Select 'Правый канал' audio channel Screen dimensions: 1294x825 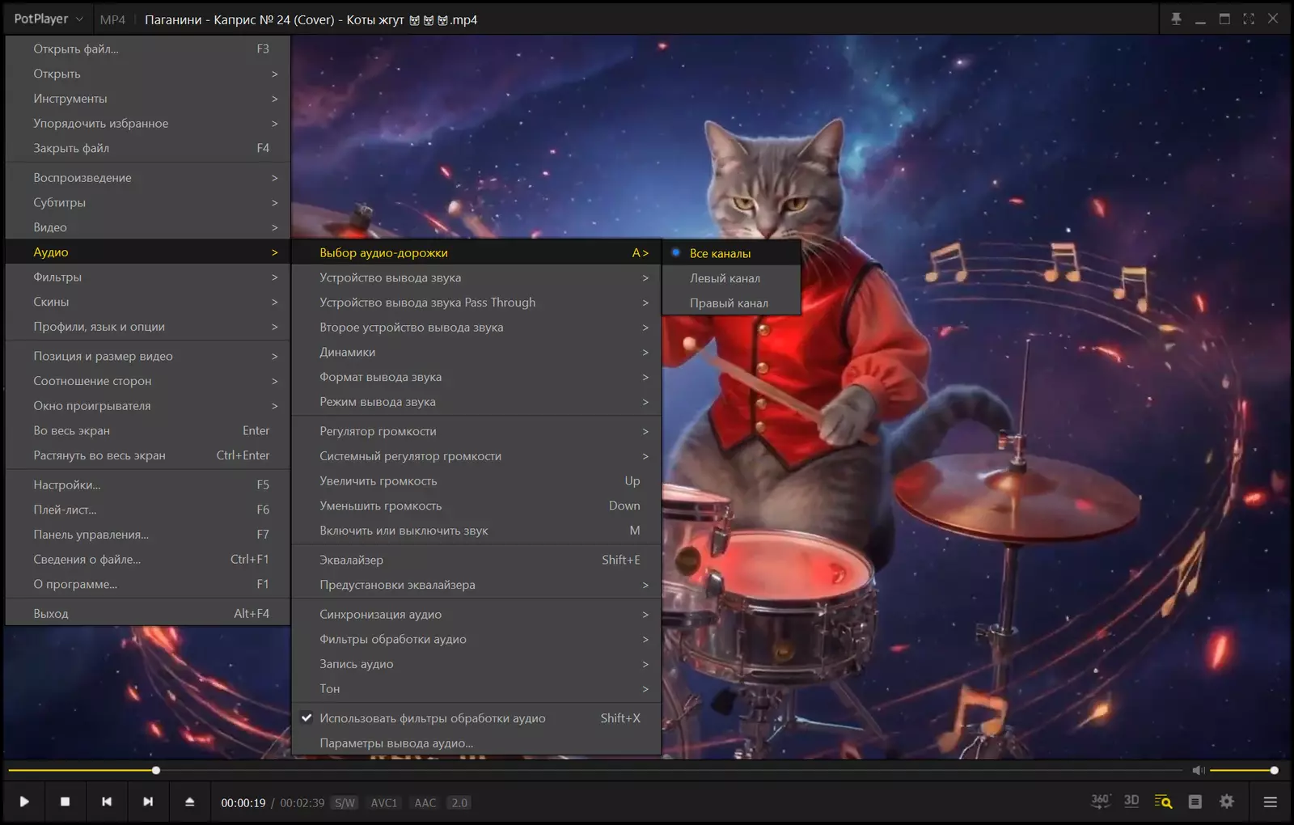(x=731, y=303)
